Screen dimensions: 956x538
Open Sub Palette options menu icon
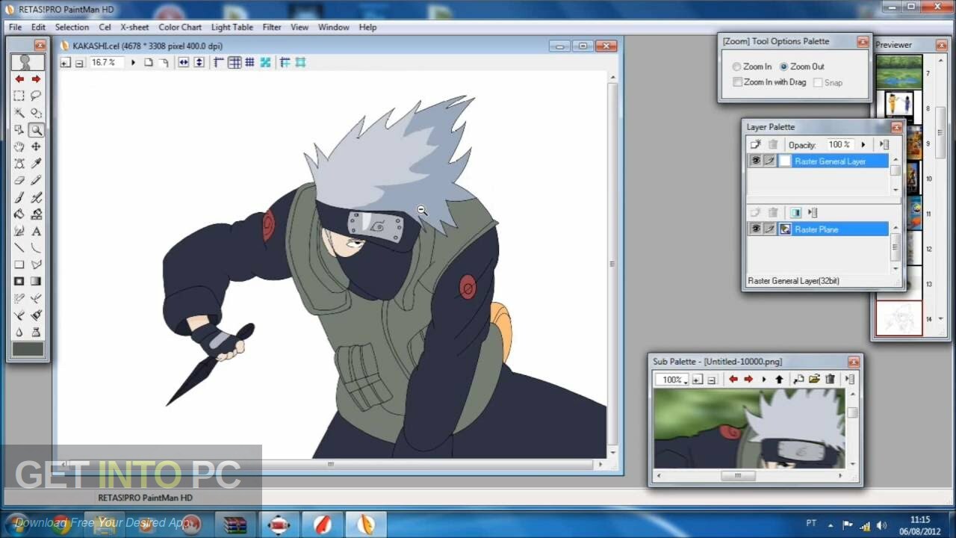click(x=850, y=379)
